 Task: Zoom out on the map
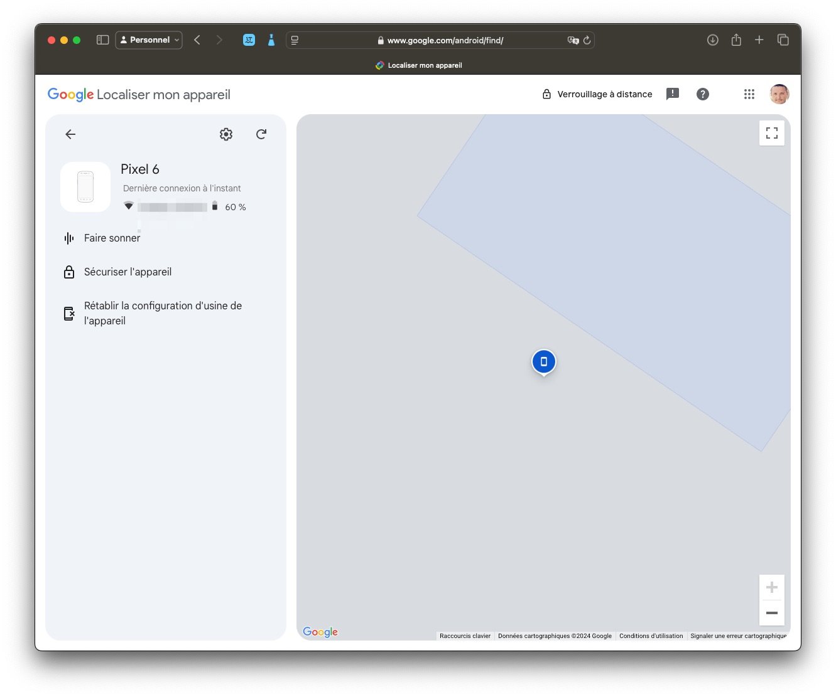pos(772,613)
